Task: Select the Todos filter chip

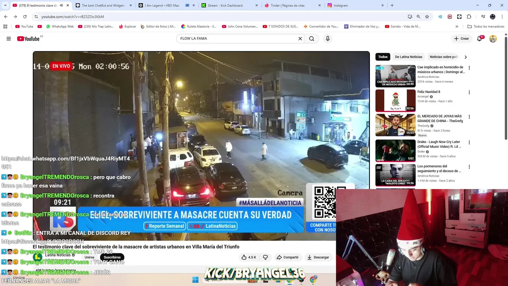Action: (383, 57)
